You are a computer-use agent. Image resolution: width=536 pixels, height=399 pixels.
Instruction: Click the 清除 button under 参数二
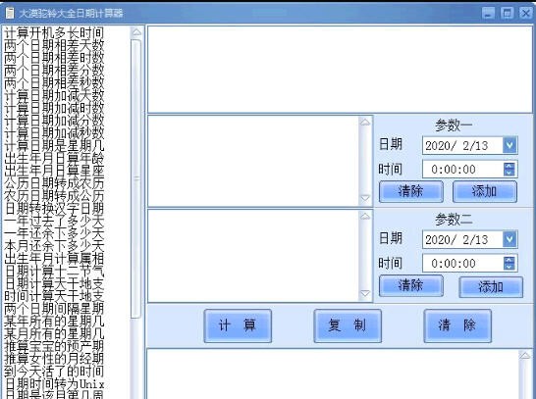(411, 285)
